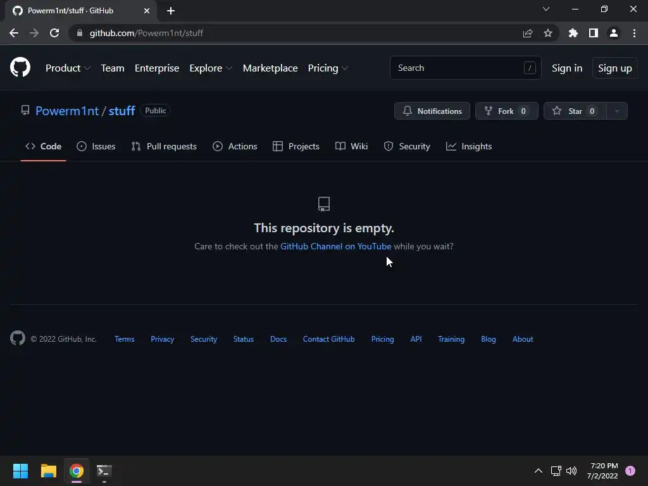Open the Wiki tab
Image resolution: width=648 pixels, height=486 pixels.
click(351, 146)
